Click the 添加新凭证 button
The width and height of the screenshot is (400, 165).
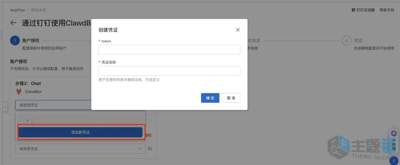[x=80, y=132]
